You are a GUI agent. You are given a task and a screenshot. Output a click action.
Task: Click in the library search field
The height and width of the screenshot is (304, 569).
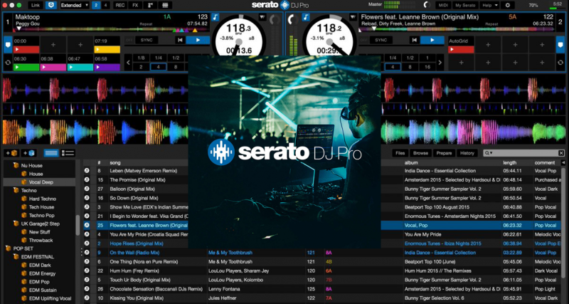(x=523, y=153)
